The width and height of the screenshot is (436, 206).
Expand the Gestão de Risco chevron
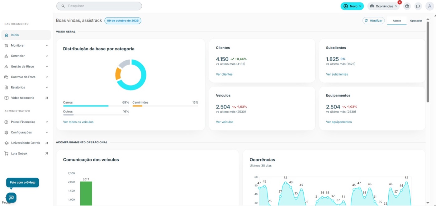pos(47,66)
